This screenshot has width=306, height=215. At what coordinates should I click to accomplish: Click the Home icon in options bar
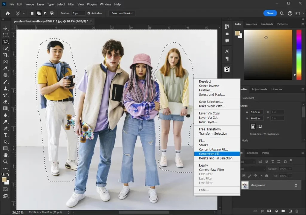click(x=8, y=13)
